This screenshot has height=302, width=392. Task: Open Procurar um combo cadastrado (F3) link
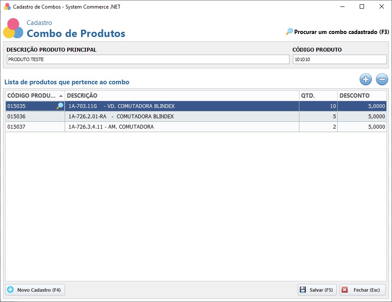point(340,32)
